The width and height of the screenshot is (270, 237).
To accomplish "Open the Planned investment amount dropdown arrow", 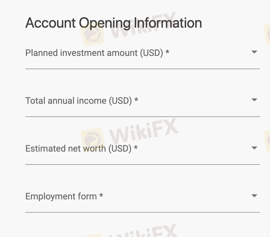I will pyautogui.click(x=254, y=52).
